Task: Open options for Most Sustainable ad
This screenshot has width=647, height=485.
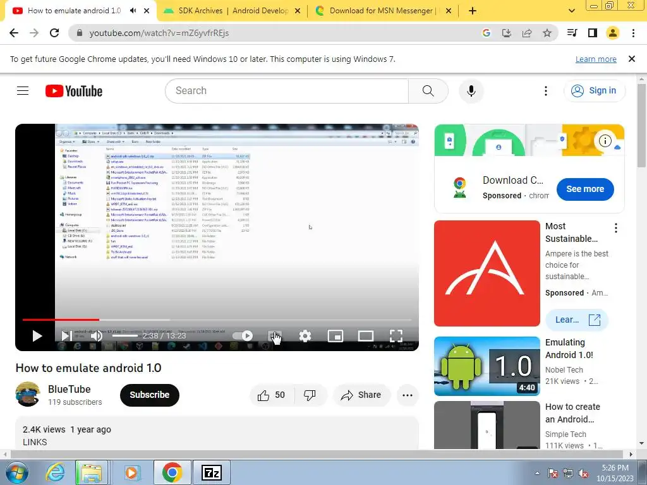Action: [615, 227]
